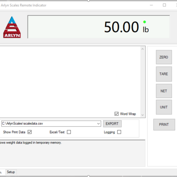Click the scroll up arrow in log area
Viewport: 177px width, 177px height.
tap(143, 49)
